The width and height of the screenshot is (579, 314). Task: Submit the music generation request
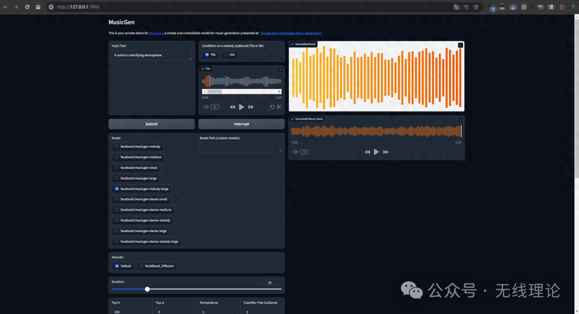click(x=151, y=124)
